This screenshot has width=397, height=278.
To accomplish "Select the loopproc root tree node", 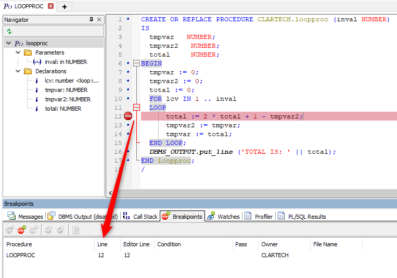I will click(37, 43).
